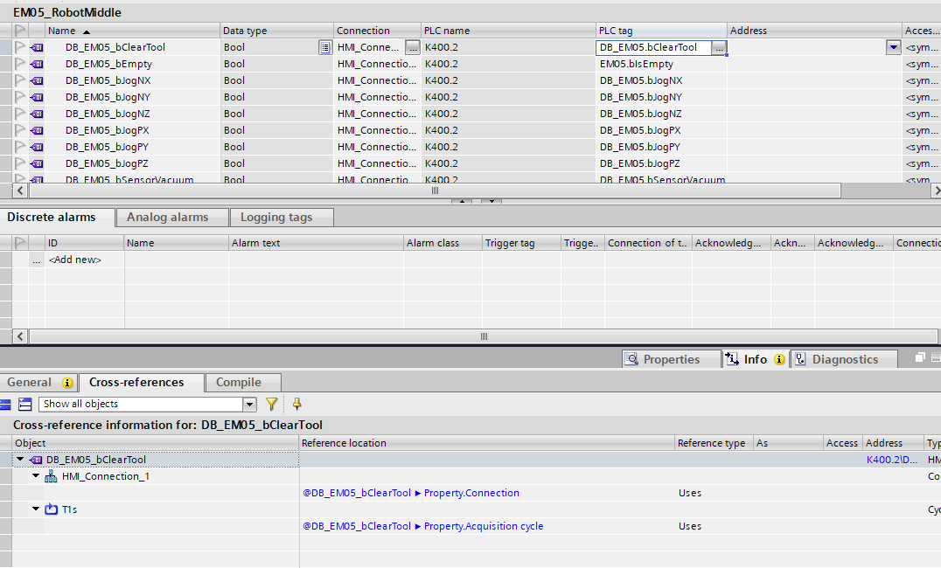Collapse the DB_EM05_bClearTool tree node
941x568 pixels.
coord(20,460)
